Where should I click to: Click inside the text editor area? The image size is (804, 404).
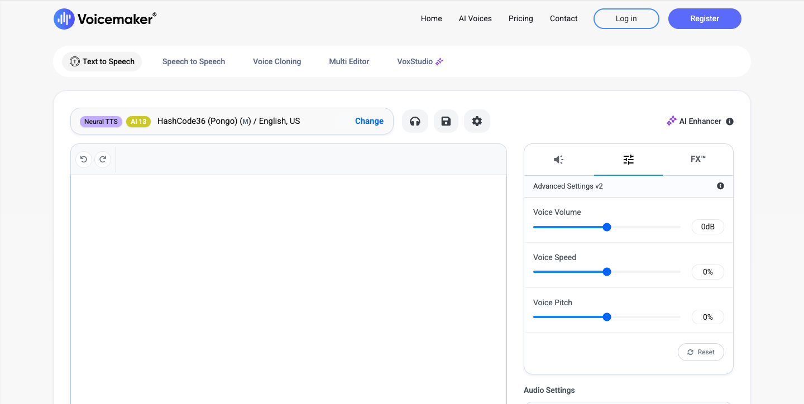(289, 289)
